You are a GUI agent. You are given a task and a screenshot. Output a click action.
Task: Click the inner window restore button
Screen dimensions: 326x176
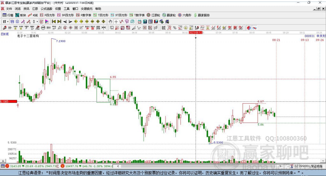[319, 9]
